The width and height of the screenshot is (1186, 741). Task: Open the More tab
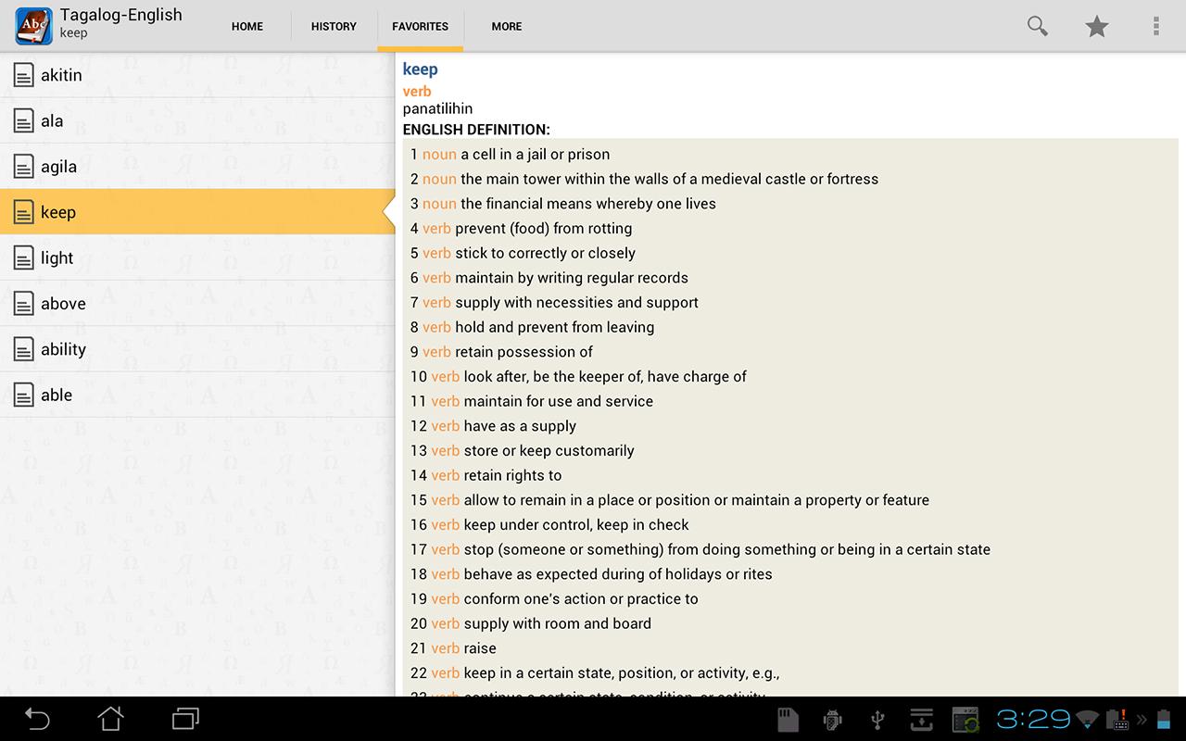point(506,26)
